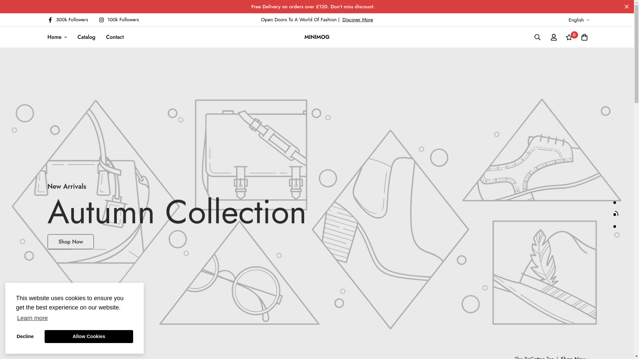Expand the Home menu dropdown

click(57, 37)
